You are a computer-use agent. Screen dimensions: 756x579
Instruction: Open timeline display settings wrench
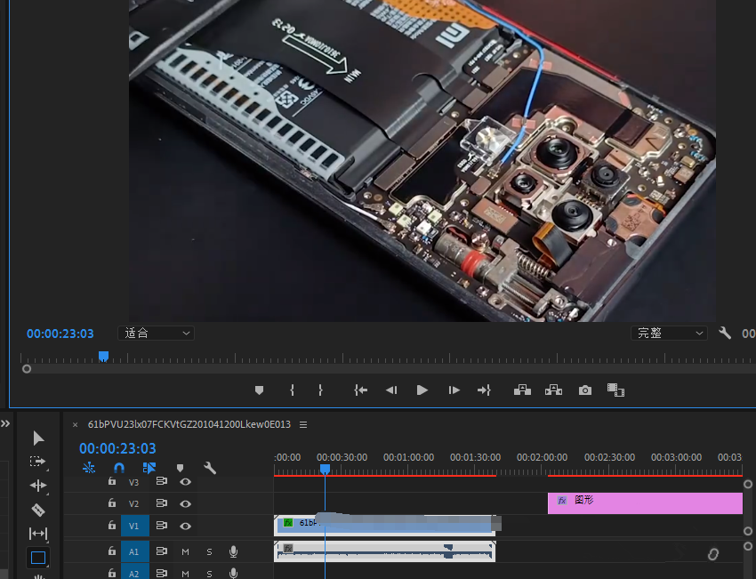[x=210, y=468]
